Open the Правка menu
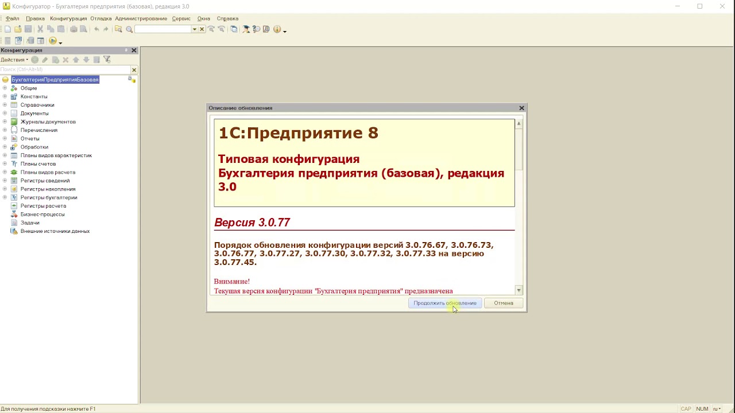Viewport: 735px width, 413px height. tap(35, 18)
